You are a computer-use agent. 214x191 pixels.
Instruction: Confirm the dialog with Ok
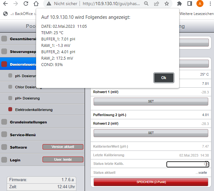(x=164, y=78)
